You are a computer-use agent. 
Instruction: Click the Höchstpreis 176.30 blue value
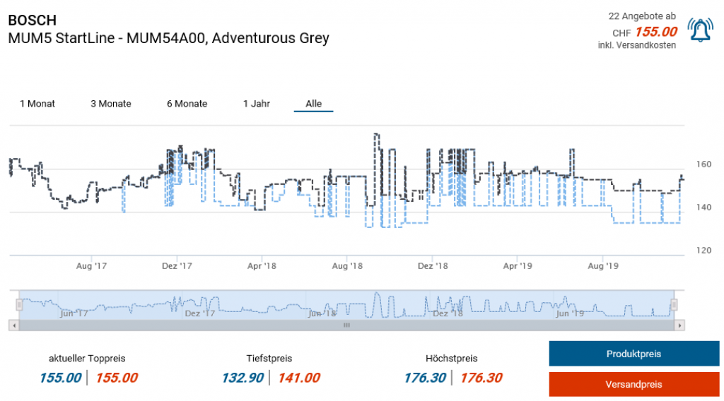pyautogui.click(x=424, y=378)
